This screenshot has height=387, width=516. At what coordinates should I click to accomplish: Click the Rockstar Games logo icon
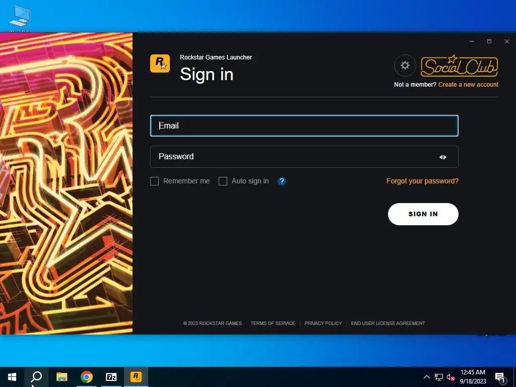click(160, 63)
